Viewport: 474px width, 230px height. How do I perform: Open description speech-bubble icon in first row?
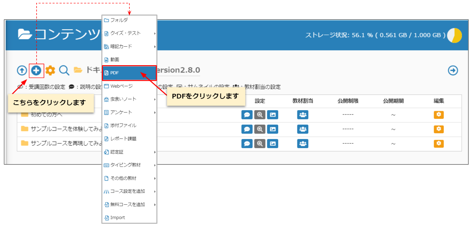coord(247,115)
